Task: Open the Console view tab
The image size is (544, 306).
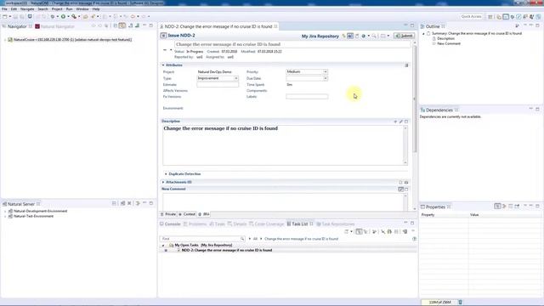Action: coord(170,224)
